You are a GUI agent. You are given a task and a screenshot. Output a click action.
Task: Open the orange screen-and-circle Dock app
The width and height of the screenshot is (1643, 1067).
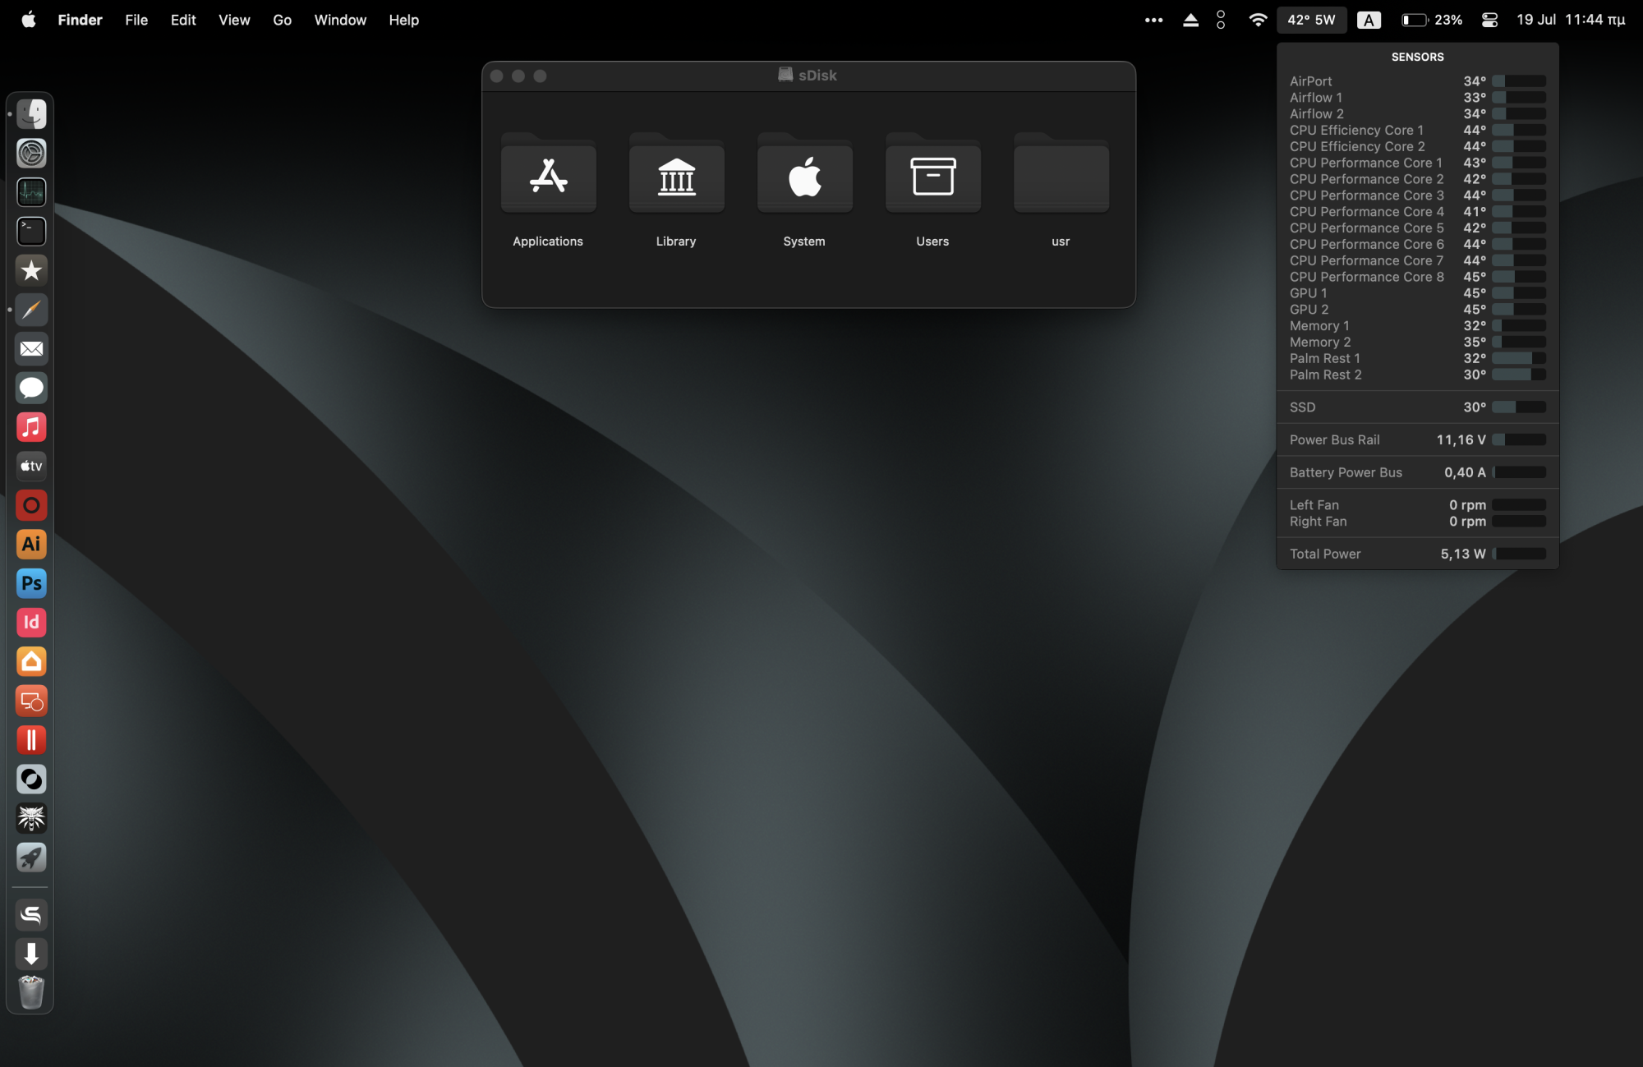(31, 701)
